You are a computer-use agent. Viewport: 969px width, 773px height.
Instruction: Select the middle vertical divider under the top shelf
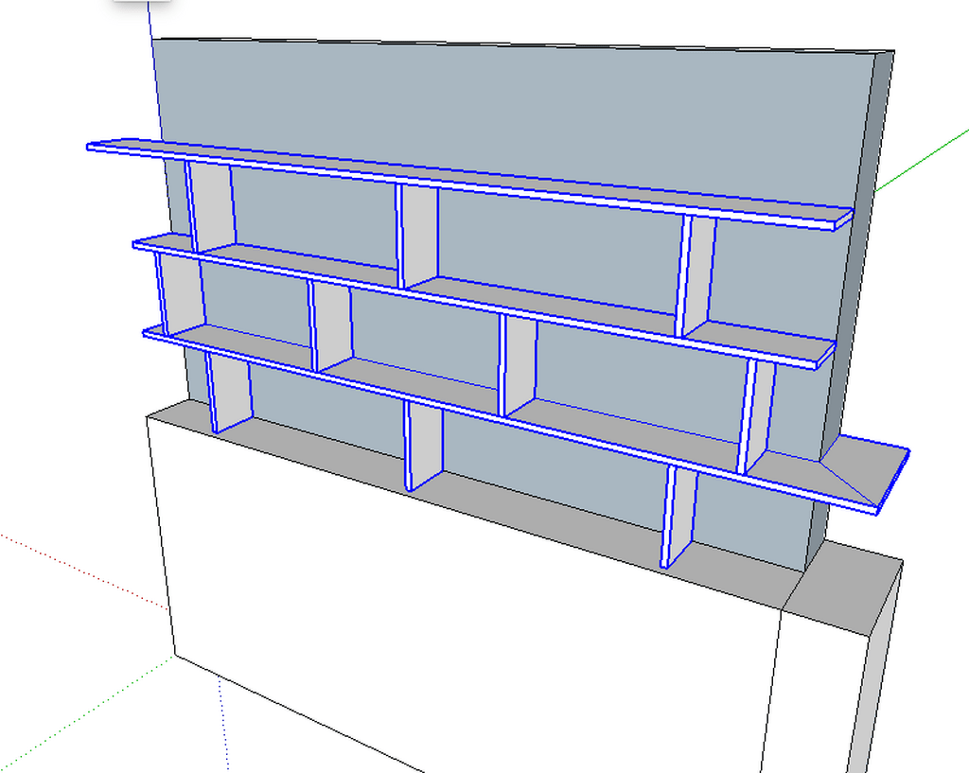(x=419, y=236)
